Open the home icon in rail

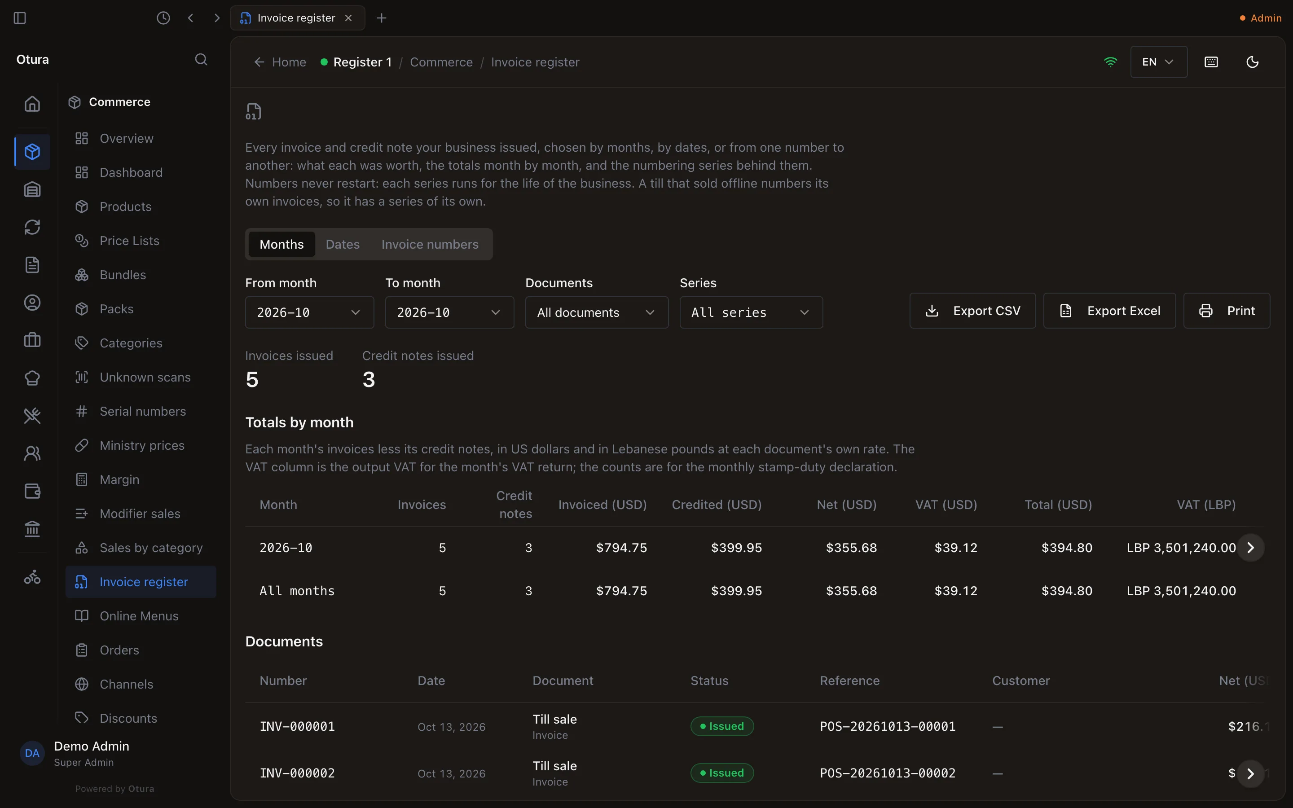click(32, 104)
